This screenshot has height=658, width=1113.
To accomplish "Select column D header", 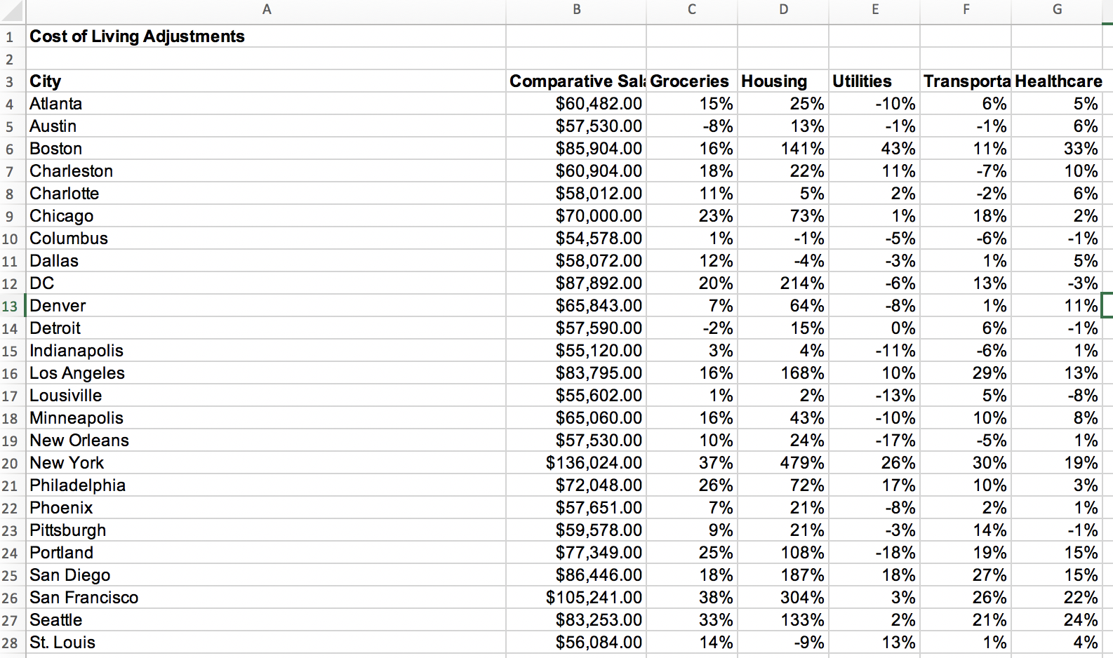I will pyautogui.click(x=783, y=9).
